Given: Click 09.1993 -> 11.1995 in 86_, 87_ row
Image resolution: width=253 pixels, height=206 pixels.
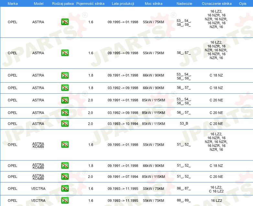Looking at the screenshot, I should click(123, 189).
